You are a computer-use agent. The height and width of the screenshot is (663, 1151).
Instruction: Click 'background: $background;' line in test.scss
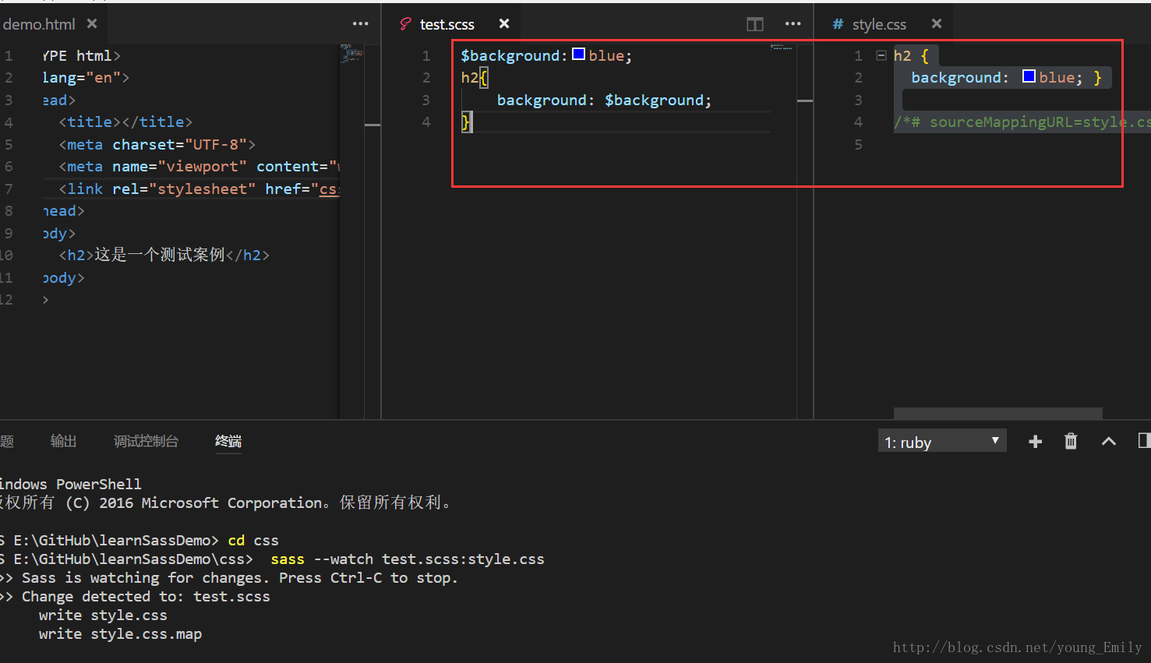(604, 101)
